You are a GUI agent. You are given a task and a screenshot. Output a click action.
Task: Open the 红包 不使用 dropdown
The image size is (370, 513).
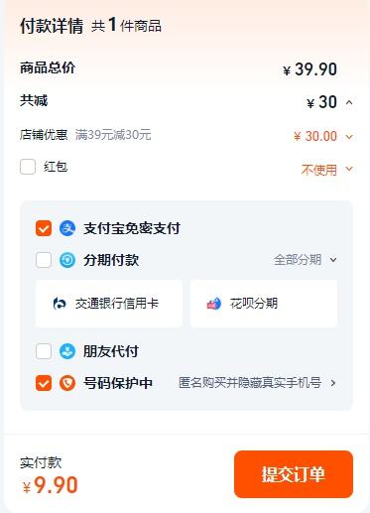[x=349, y=169]
